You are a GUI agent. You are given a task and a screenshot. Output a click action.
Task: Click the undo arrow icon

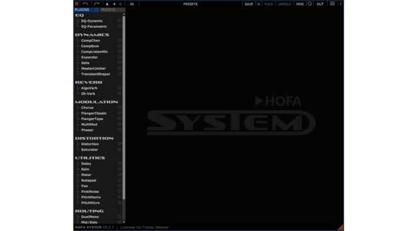point(85,4)
